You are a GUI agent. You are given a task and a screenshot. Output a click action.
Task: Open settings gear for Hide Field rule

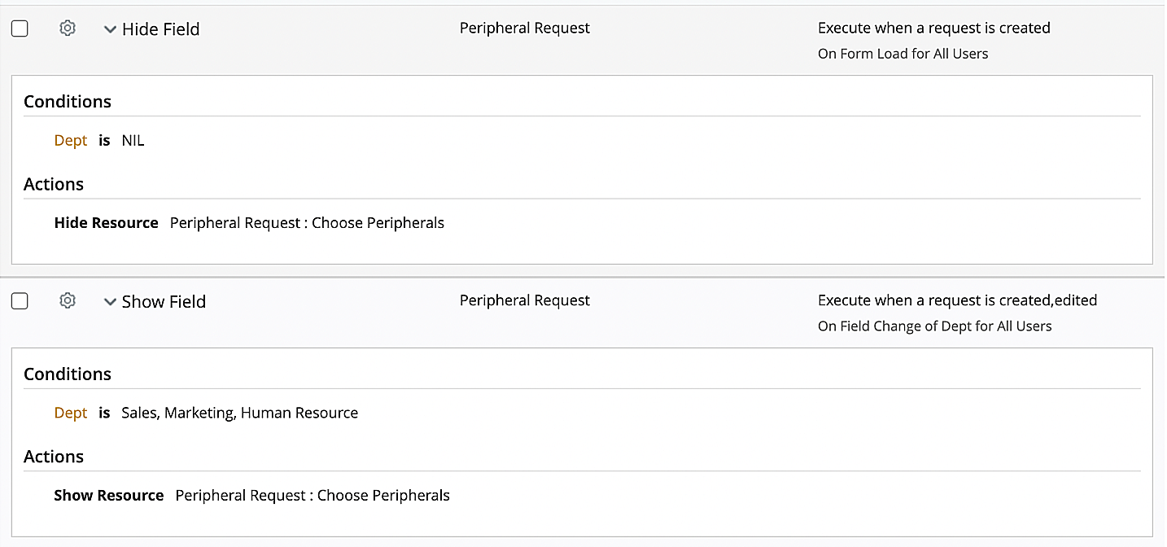[68, 28]
